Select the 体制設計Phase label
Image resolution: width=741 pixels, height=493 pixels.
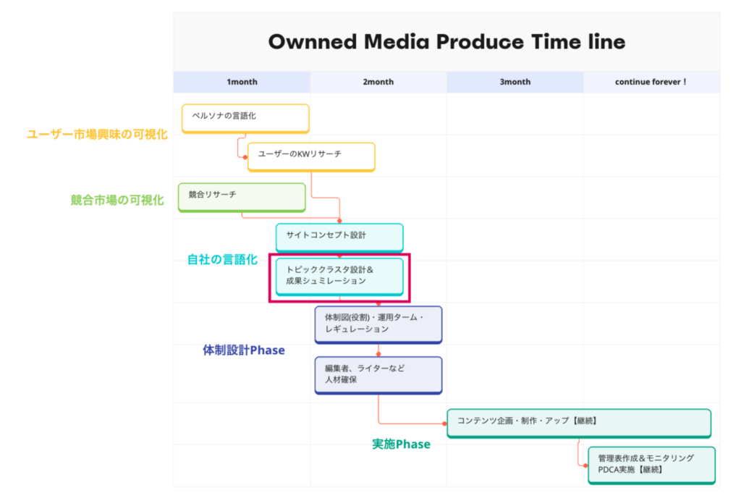click(x=244, y=350)
